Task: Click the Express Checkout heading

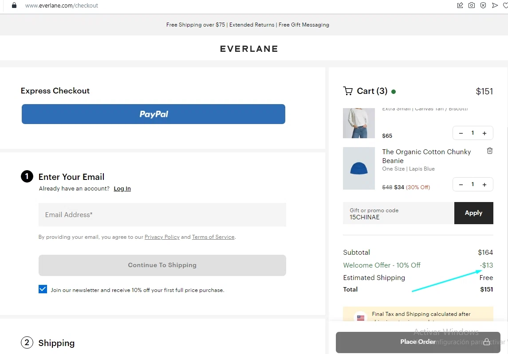Action: tap(55, 91)
